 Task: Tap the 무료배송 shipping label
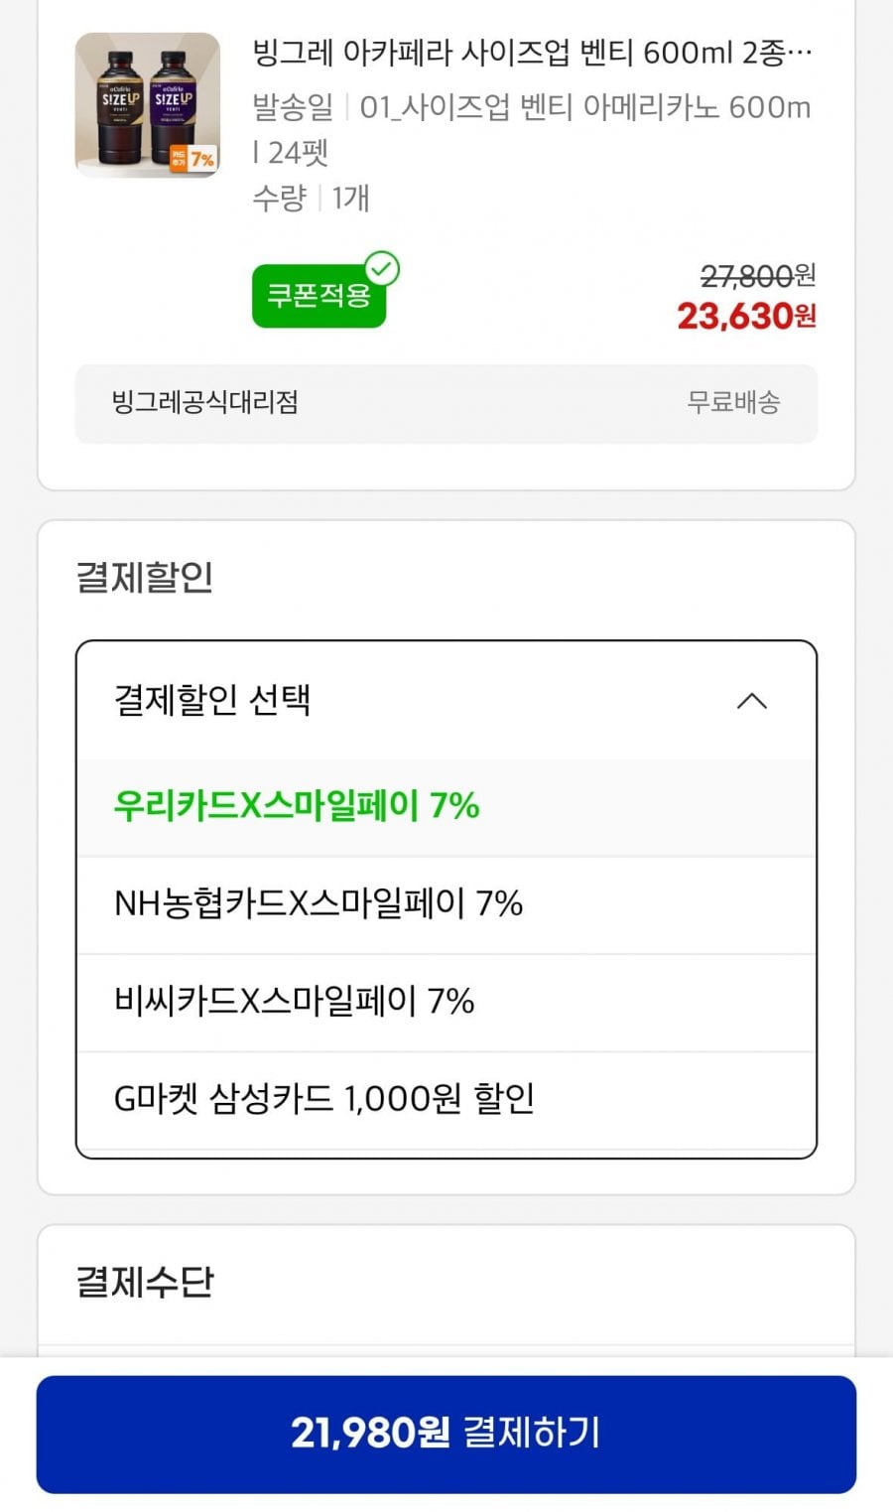tap(733, 403)
